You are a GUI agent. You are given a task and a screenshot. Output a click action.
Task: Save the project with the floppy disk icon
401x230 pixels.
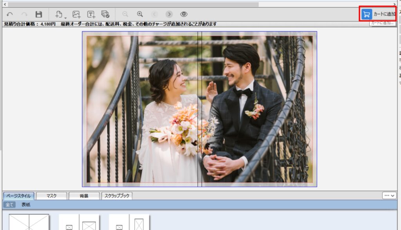(x=38, y=14)
